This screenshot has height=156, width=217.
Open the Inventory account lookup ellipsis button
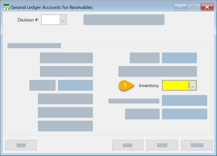(x=193, y=86)
